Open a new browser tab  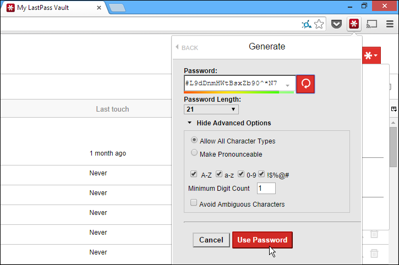click(x=117, y=8)
